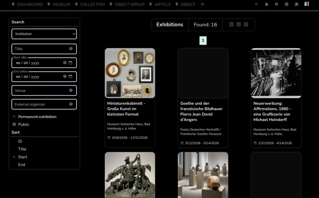
Task: Click the pin icon beside DASHBOARD
Action: [13, 4]
